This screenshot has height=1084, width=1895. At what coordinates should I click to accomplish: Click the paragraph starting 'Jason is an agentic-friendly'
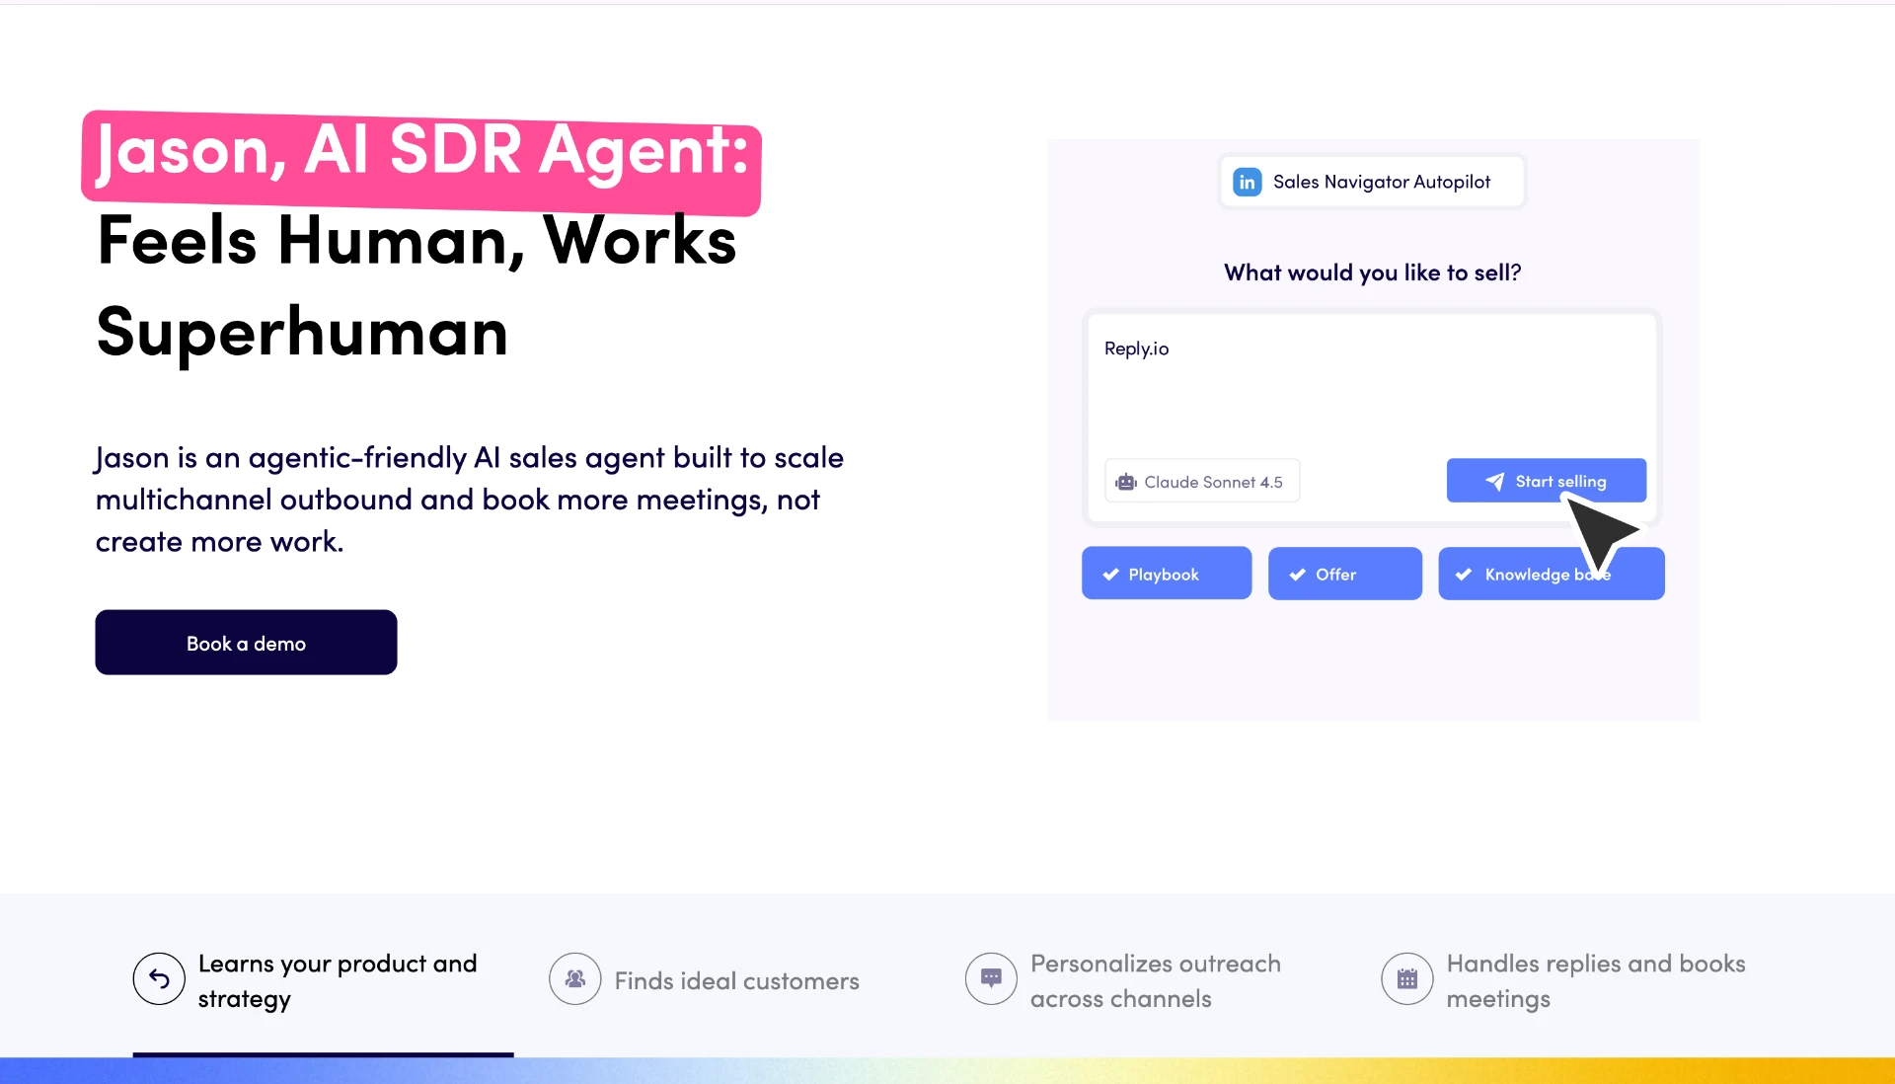[470, 500]
